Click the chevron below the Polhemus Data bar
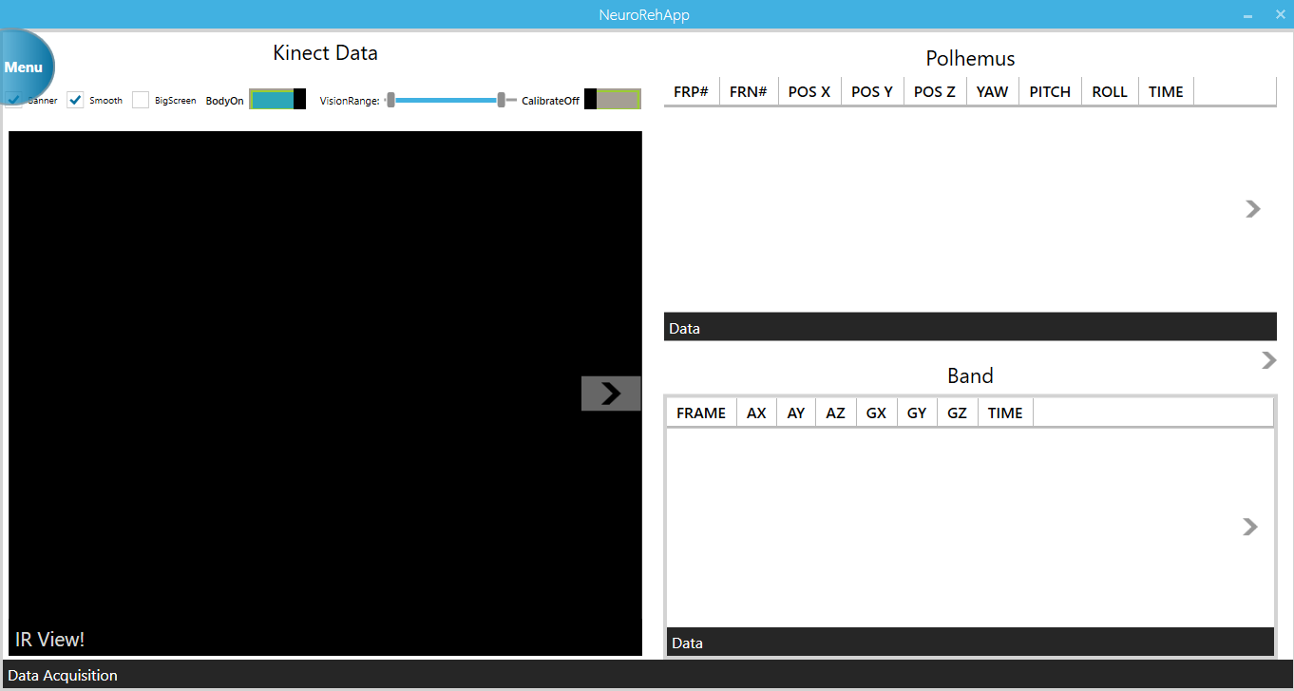Image resolution: width=1294 pixels, height=691 pixels. tap(1268, 360)
